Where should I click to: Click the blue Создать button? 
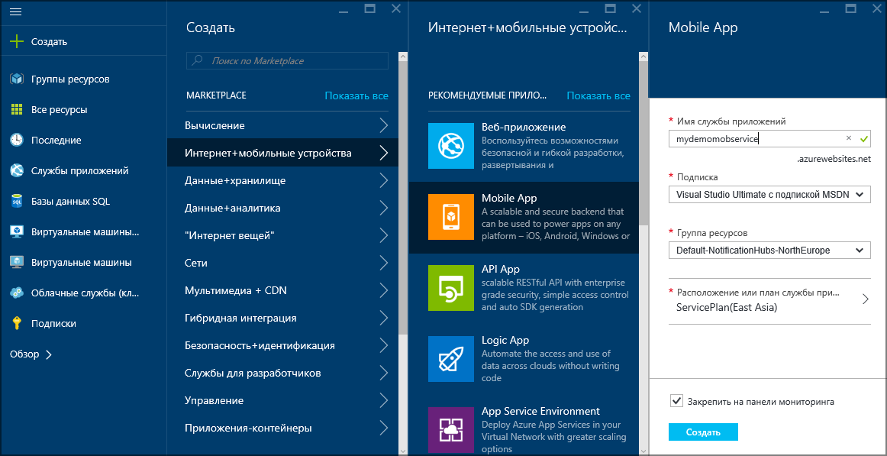point(702,432)
